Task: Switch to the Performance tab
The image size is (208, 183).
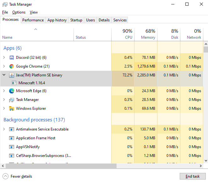Action: click(33, 20)
